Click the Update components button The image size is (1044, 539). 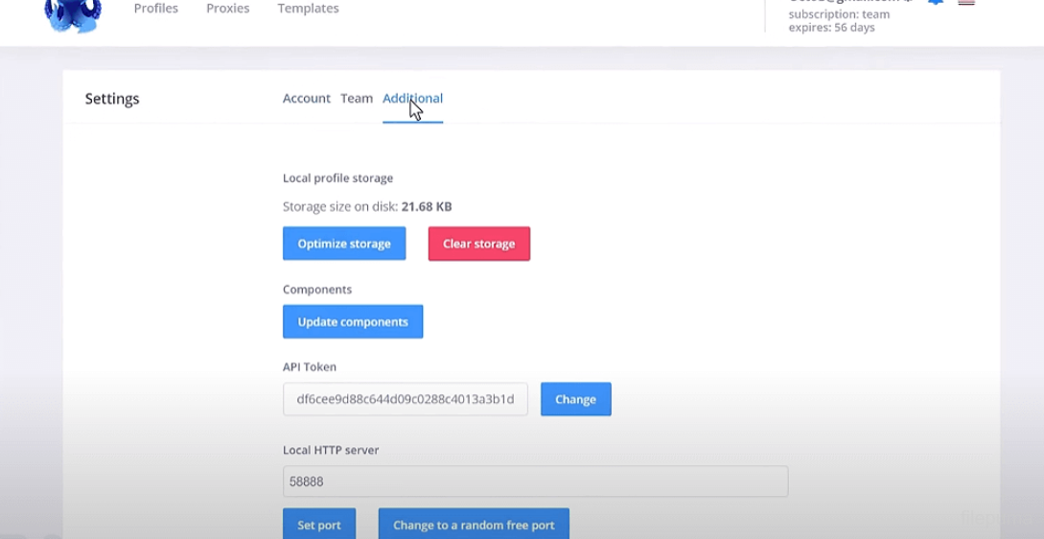[x=353, y=322]
